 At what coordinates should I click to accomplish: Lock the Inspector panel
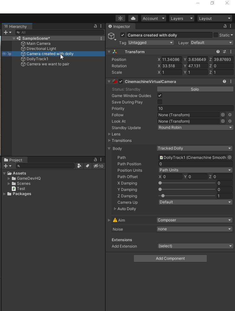(x=225, y=26)
